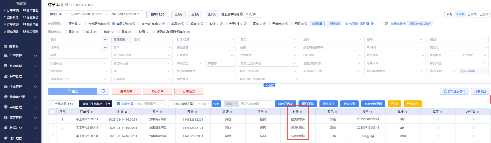Switch to the 已审核 tab
Image resolution: width=491 pixels, height=143 pixels.
click(472, 14)
